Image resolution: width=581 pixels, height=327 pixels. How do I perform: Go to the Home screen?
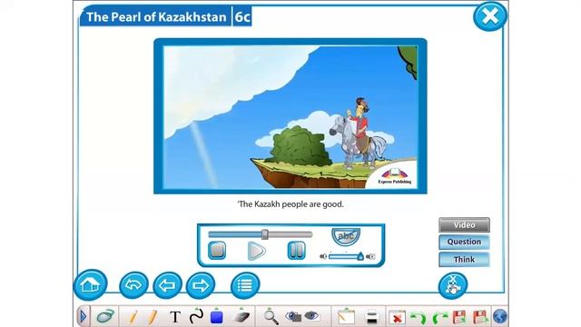click(x=91, y=284)
